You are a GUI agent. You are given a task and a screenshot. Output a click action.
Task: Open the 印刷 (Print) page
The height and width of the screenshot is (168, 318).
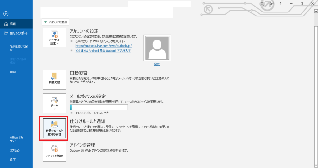(13, 72)
